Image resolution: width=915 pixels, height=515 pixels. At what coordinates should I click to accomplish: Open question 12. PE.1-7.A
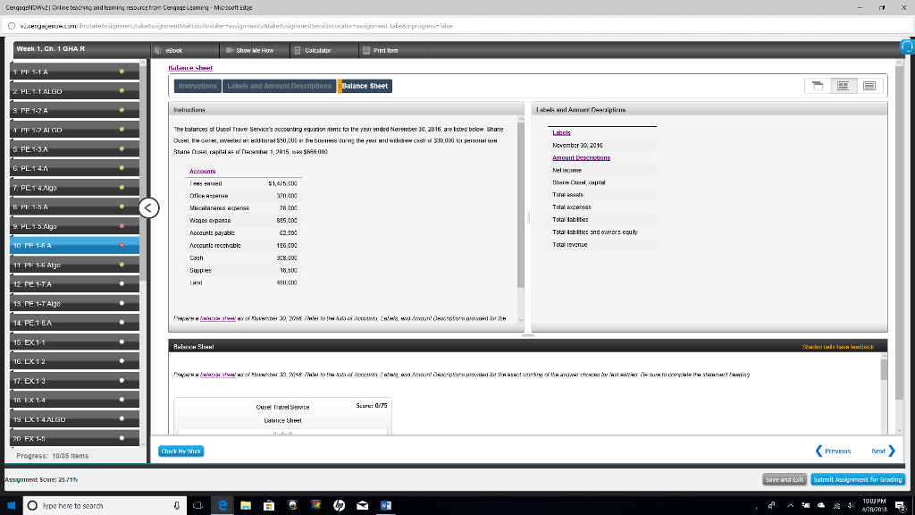[x=75, y=283]
